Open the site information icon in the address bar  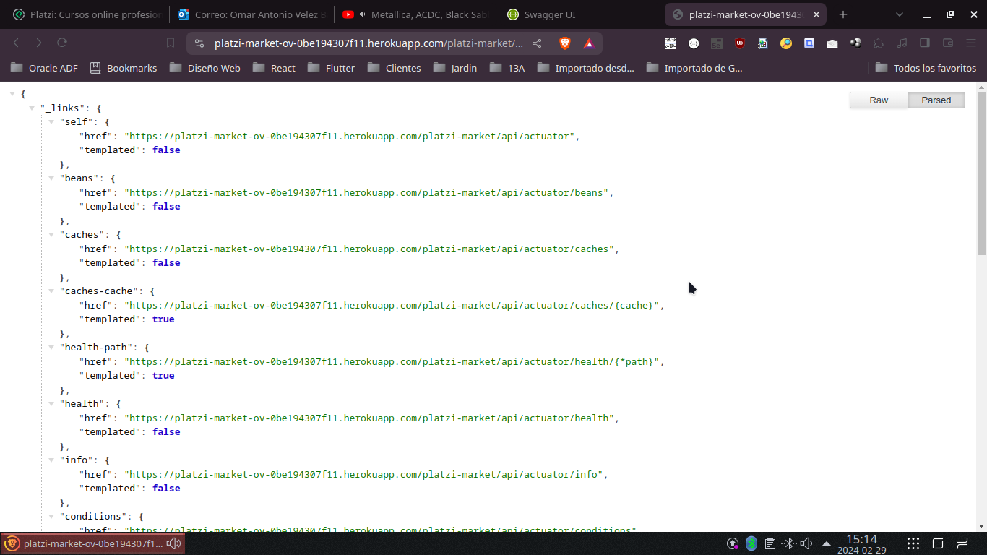200,43
